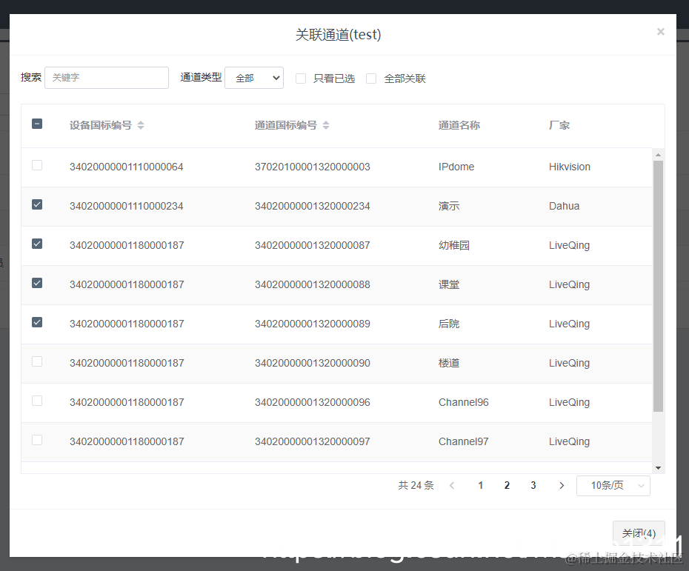689x571 pixels.
Task: Click the table scrollbar down arrow
Action: 658,468
